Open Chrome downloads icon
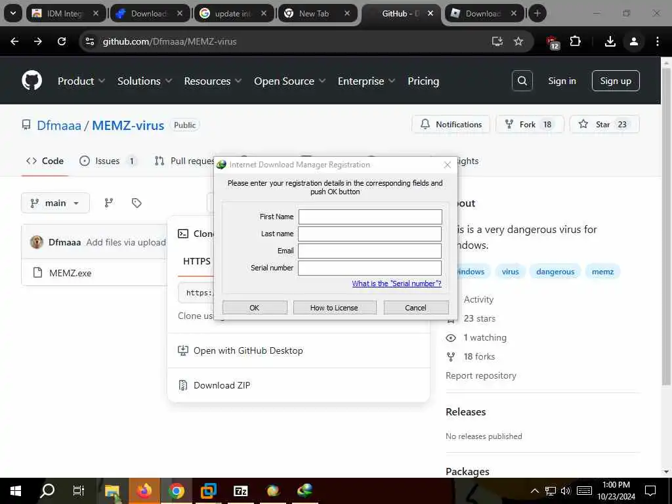 click(610, 41)
